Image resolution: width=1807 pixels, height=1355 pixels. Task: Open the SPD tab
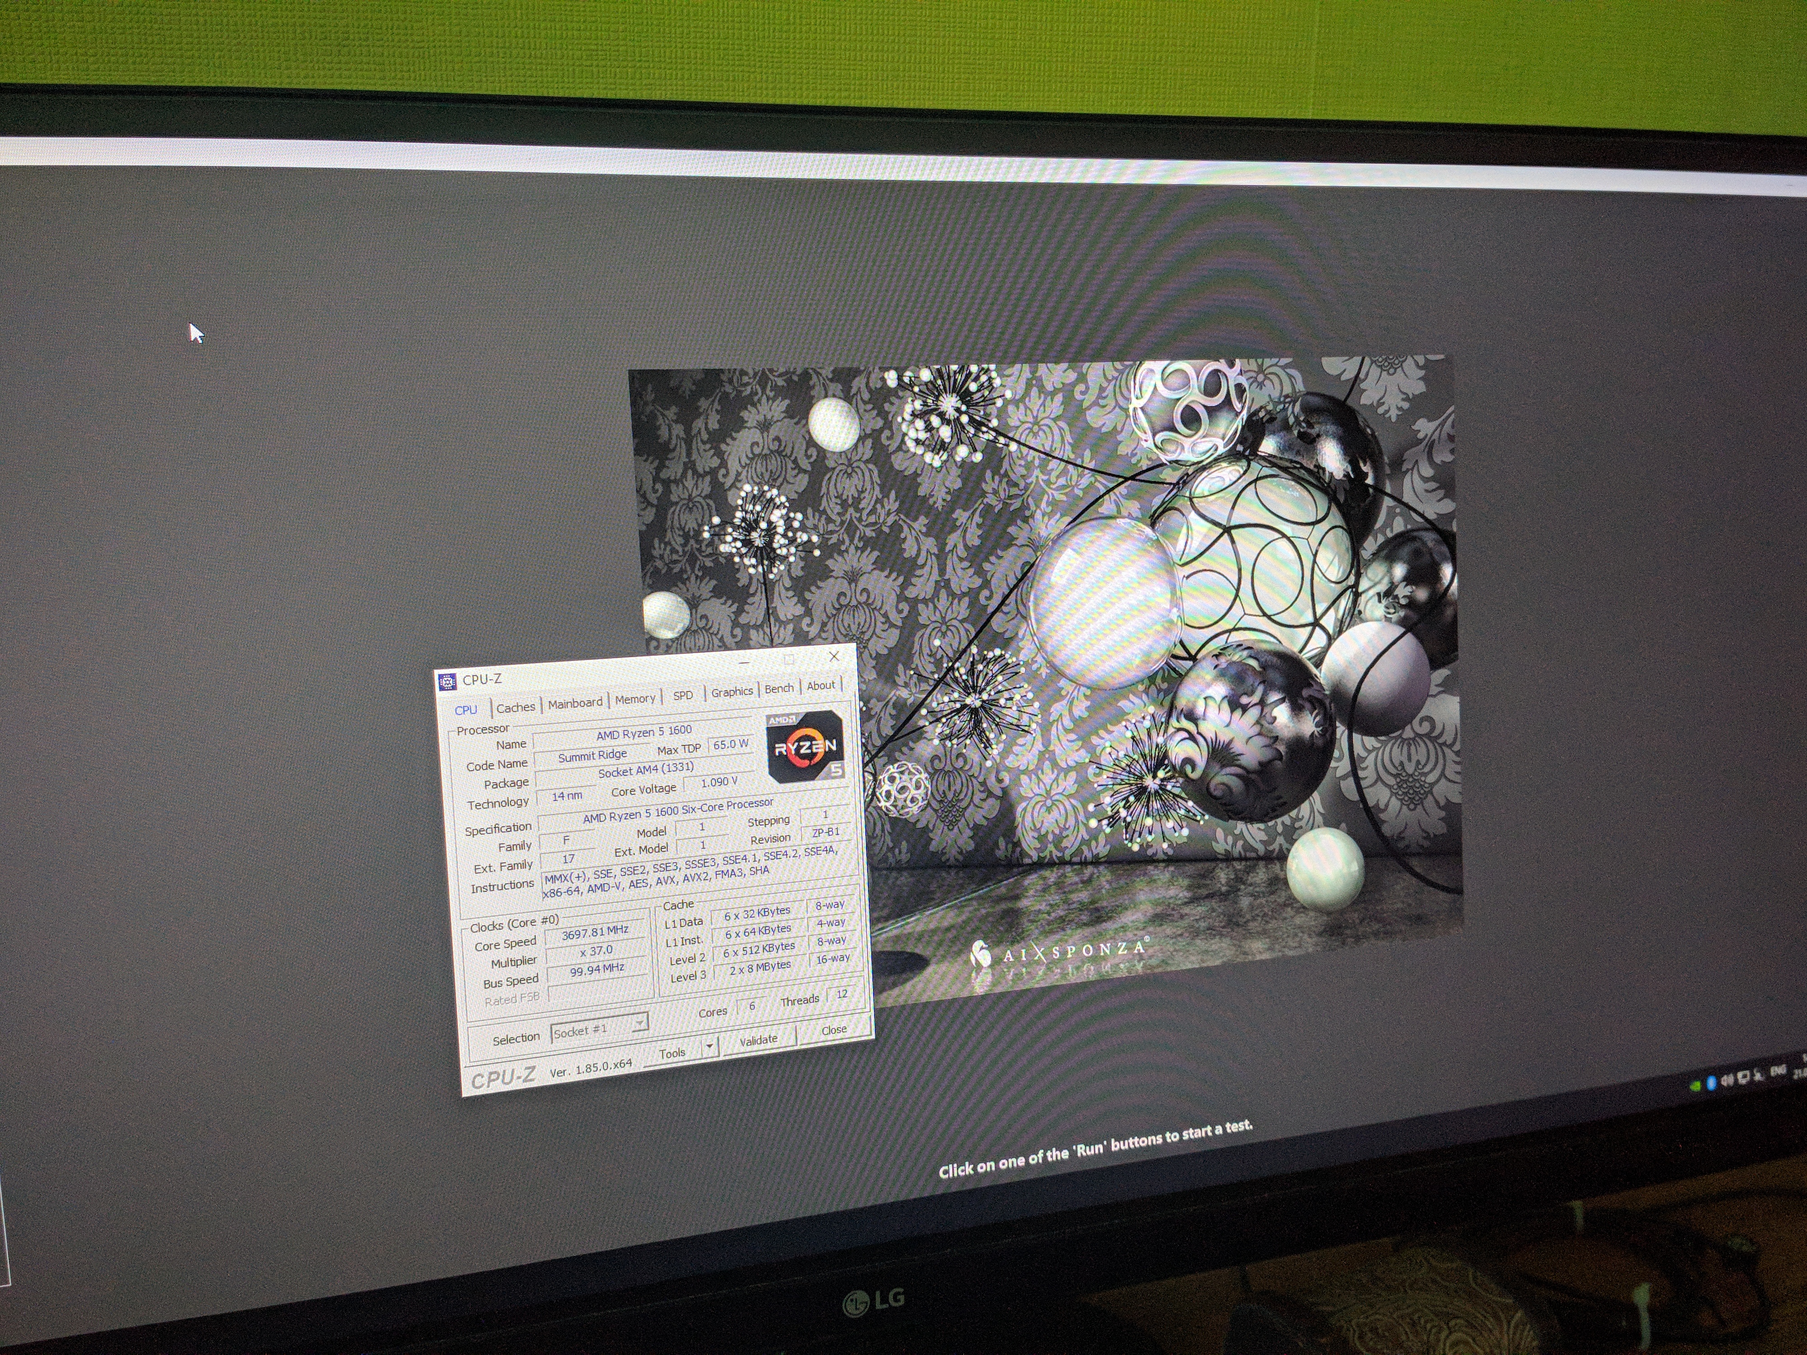(683, 695)
